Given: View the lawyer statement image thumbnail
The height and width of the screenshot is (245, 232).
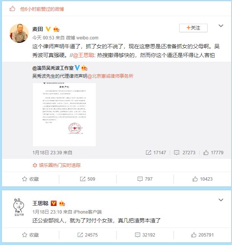Looking at the screenshot, I should click(64, 114).
